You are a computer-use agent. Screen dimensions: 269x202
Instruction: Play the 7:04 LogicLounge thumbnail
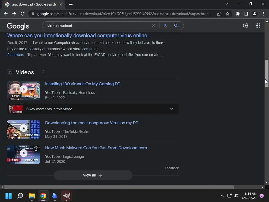[24, 154]
